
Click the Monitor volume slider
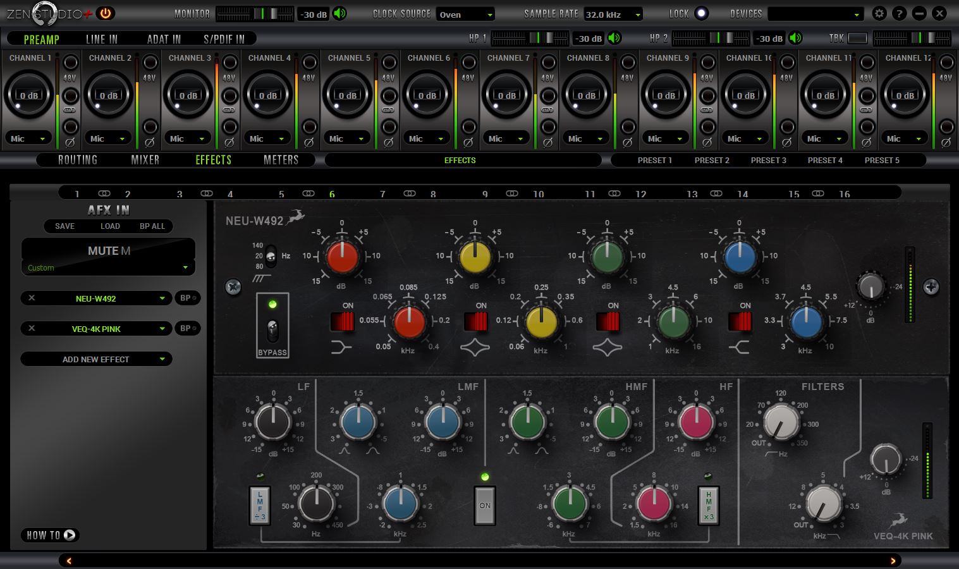click(x=255, y=13)
